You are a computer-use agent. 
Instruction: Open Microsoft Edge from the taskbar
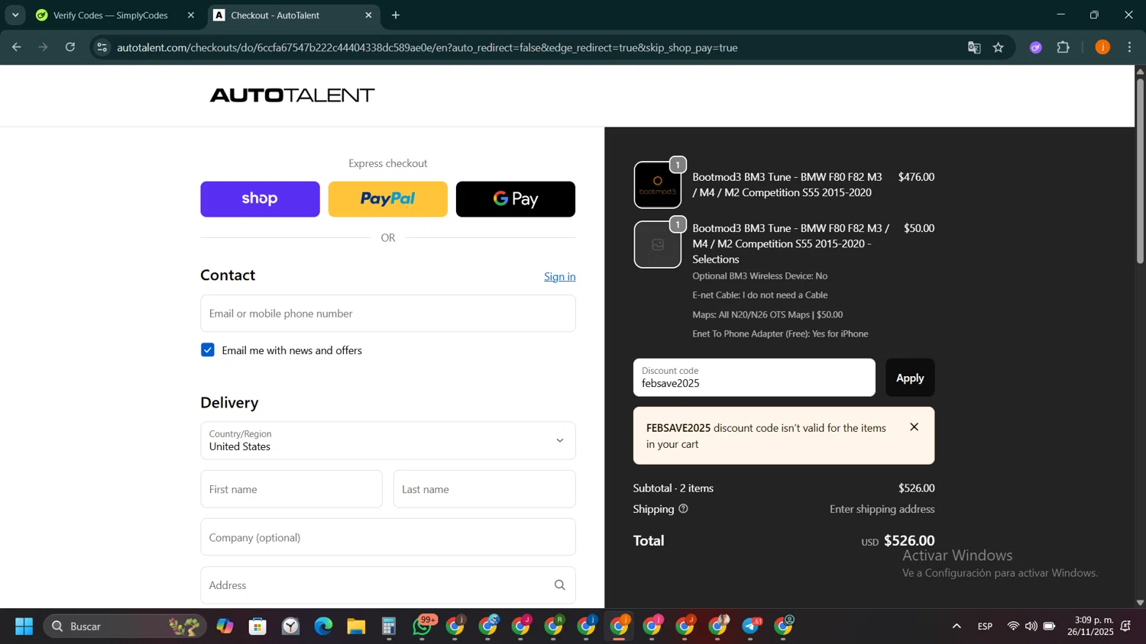point(323,626)
